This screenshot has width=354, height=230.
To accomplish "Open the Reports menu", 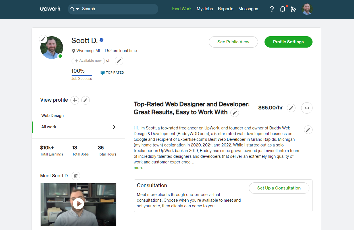I will [x=226, y=9].
